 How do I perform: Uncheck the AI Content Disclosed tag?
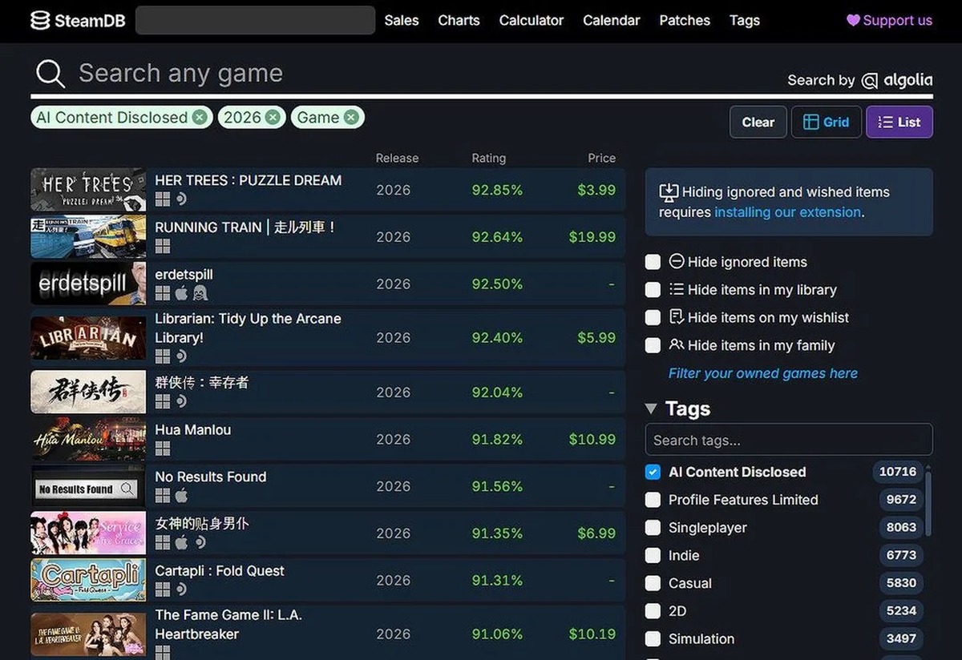click(653, 472)
